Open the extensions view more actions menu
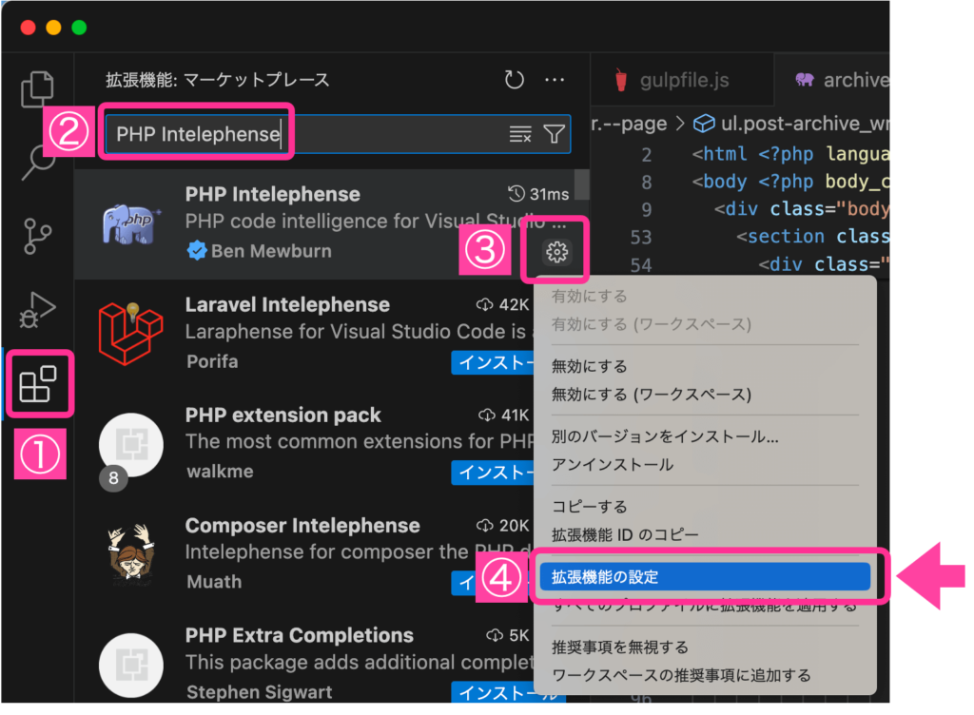This screenshot has height=715, width=974. tap(555, 80)
